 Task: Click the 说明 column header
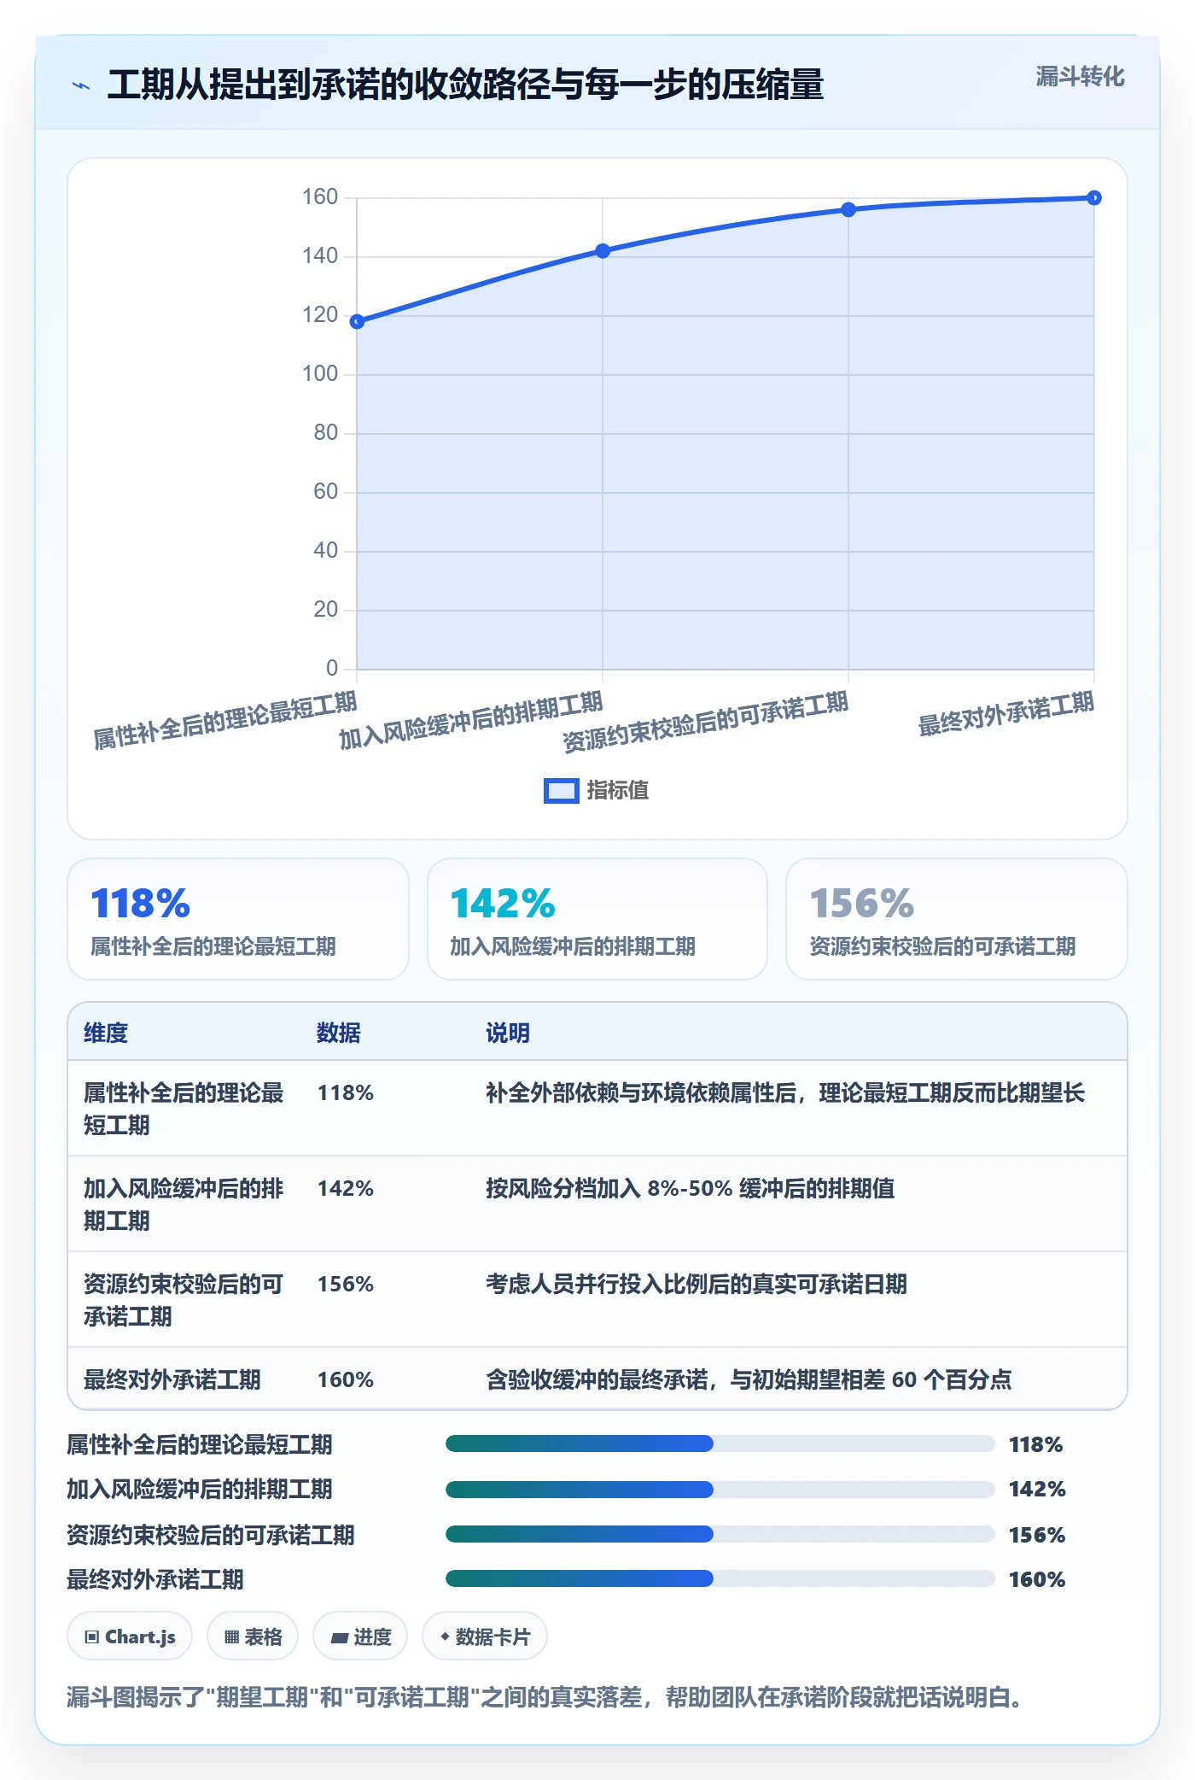508,1033
